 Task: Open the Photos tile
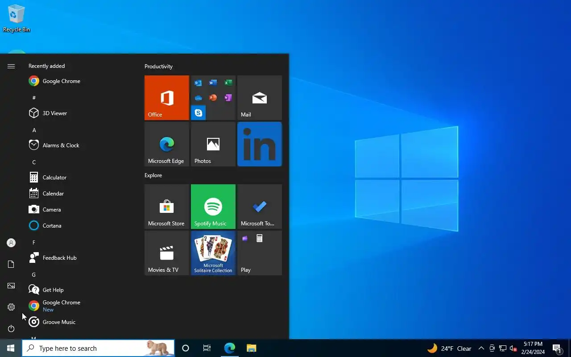pyautogui.click(x=213, y=144)
